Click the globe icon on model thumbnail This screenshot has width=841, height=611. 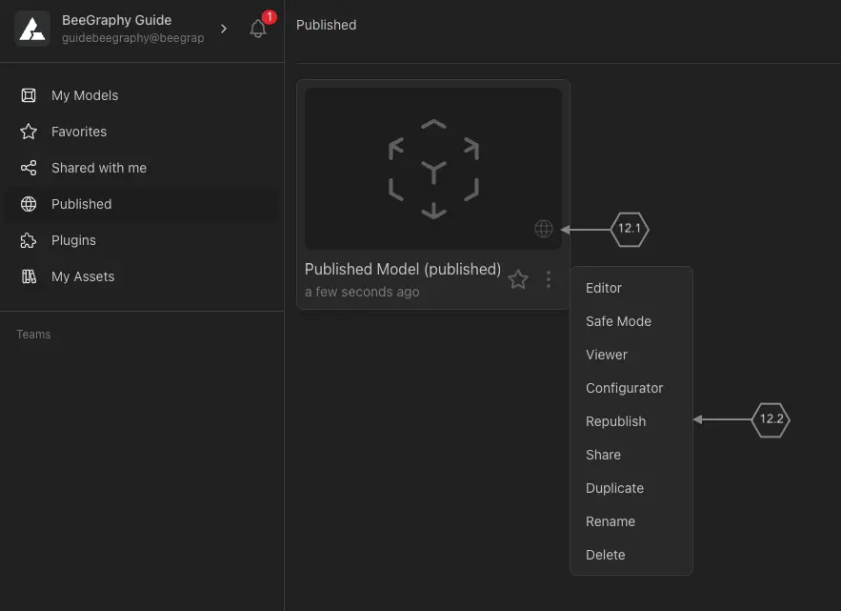[x=544, y=229]
